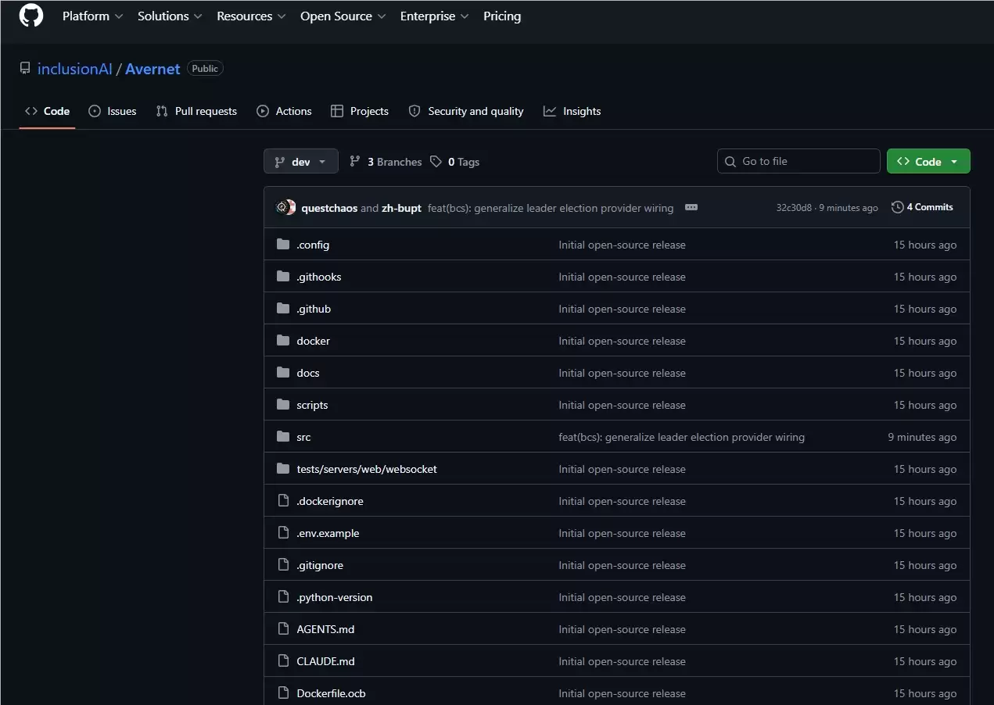
Task: Expand commit message ellipsis button
Action: point(691,208)
